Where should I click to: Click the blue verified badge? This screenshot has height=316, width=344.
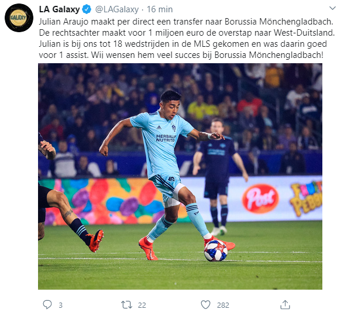87,9
